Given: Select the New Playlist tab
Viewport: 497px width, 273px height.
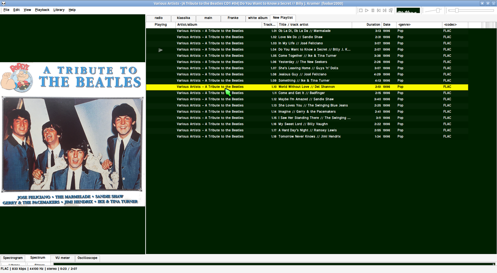Looking at the screenshot, I should [x=283, y=18].
